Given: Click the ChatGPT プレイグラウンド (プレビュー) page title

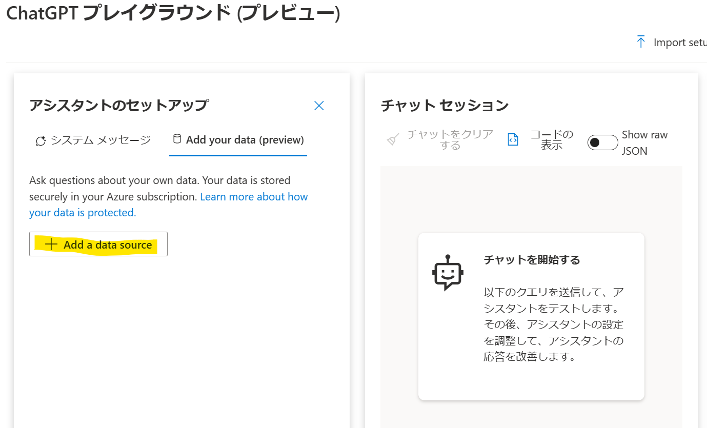Looking at the screenshot, I should (173, 13).
